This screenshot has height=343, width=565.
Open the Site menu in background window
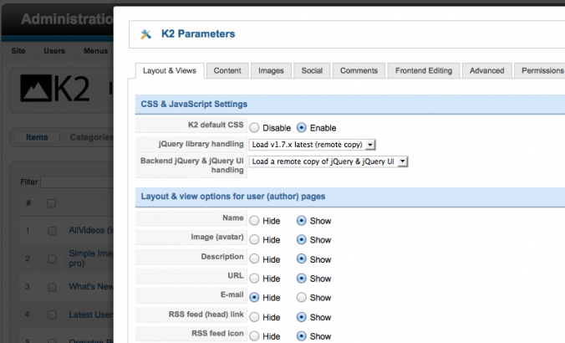click(18, 51)
